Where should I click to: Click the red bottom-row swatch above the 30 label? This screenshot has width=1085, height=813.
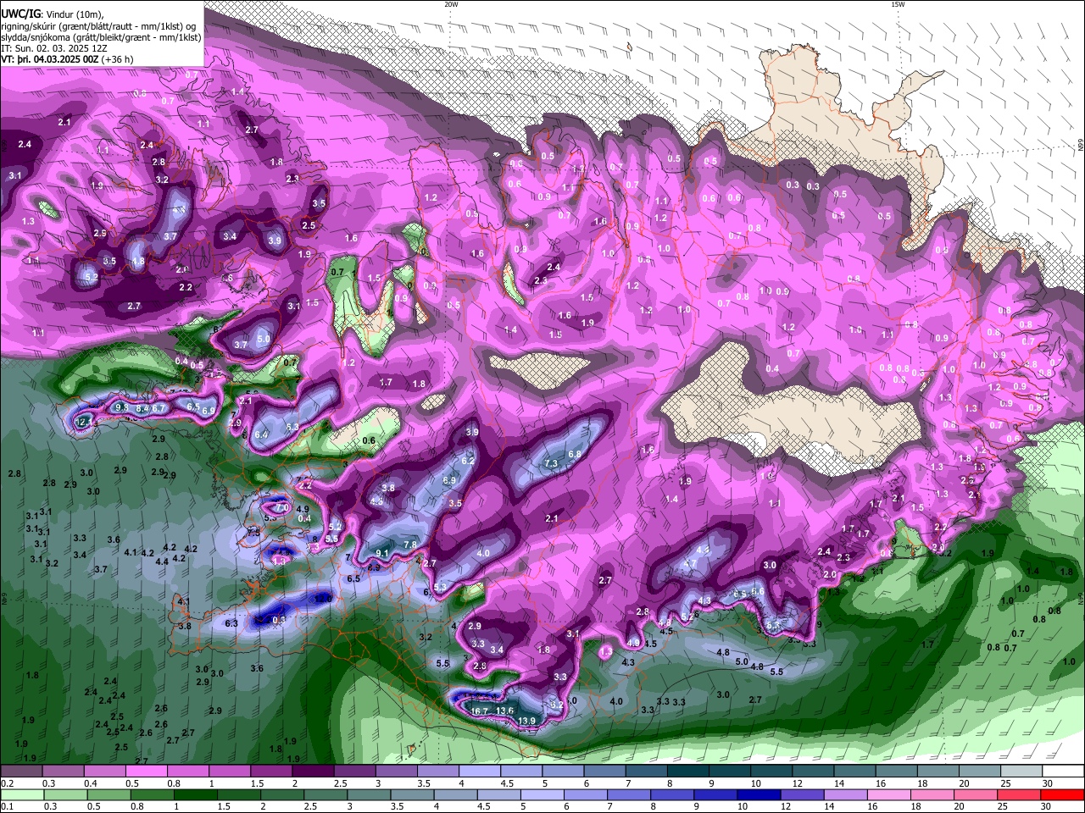(x=1063, y=794)
